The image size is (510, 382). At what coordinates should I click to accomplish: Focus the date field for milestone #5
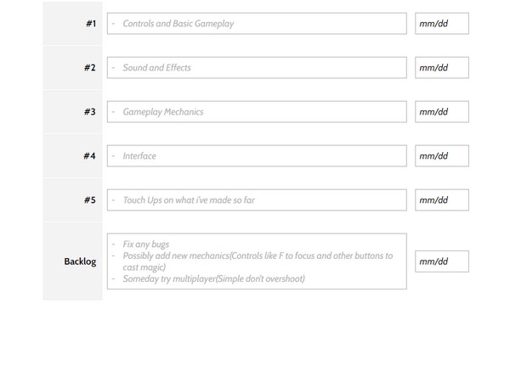coord(441,200)
